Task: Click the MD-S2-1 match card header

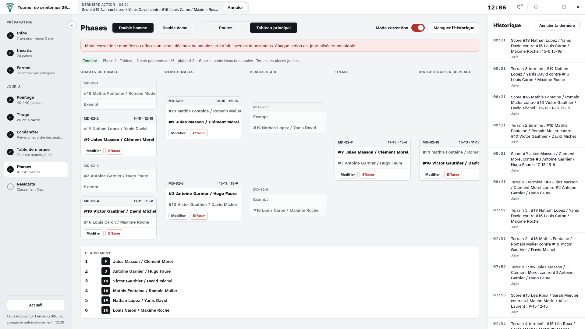Action: pyautogui.click(x=119, y=83)
